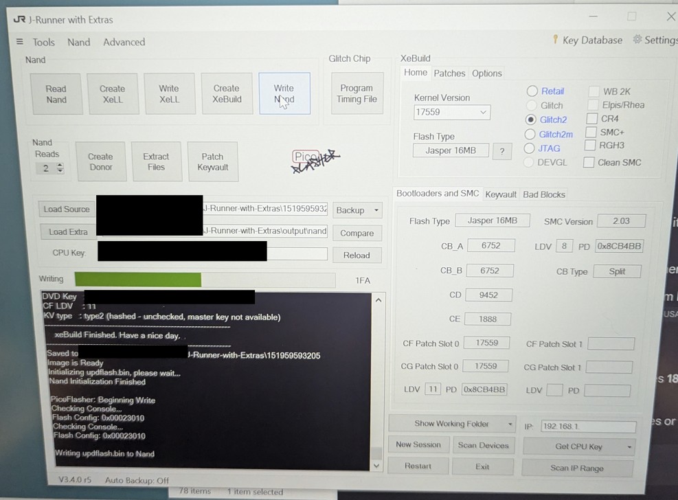Click the Auto Backup: Off status text
Viewport: 678px width, 500px height.
[137, 481]
